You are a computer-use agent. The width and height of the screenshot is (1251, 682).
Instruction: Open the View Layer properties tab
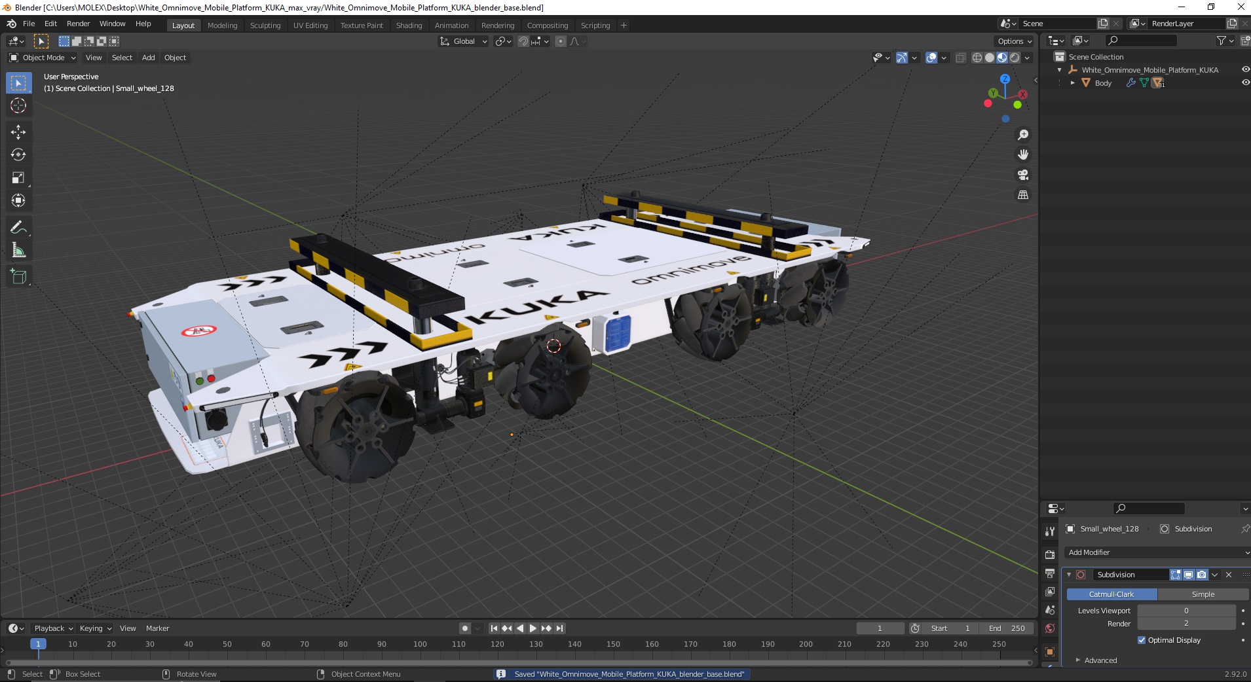coord(1050,592)
